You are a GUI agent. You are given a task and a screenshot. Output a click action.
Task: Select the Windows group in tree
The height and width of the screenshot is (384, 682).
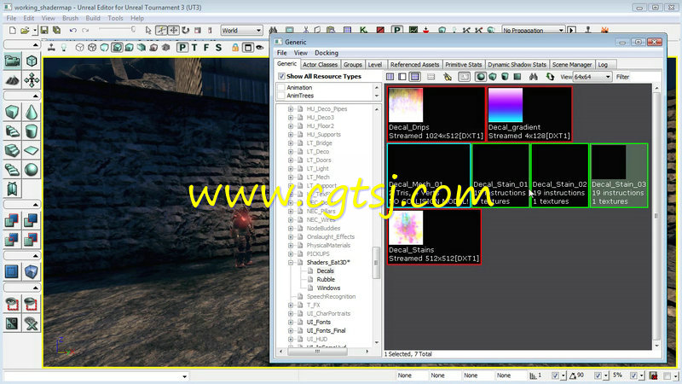coord(328,288)
